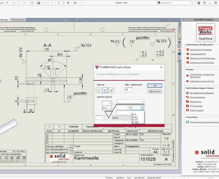
Task: Click the Abbrechen button to cancel
Action: tap(154, 91)
